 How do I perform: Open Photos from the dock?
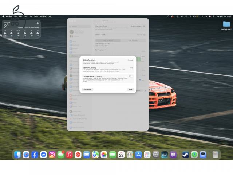click(104, 155)
